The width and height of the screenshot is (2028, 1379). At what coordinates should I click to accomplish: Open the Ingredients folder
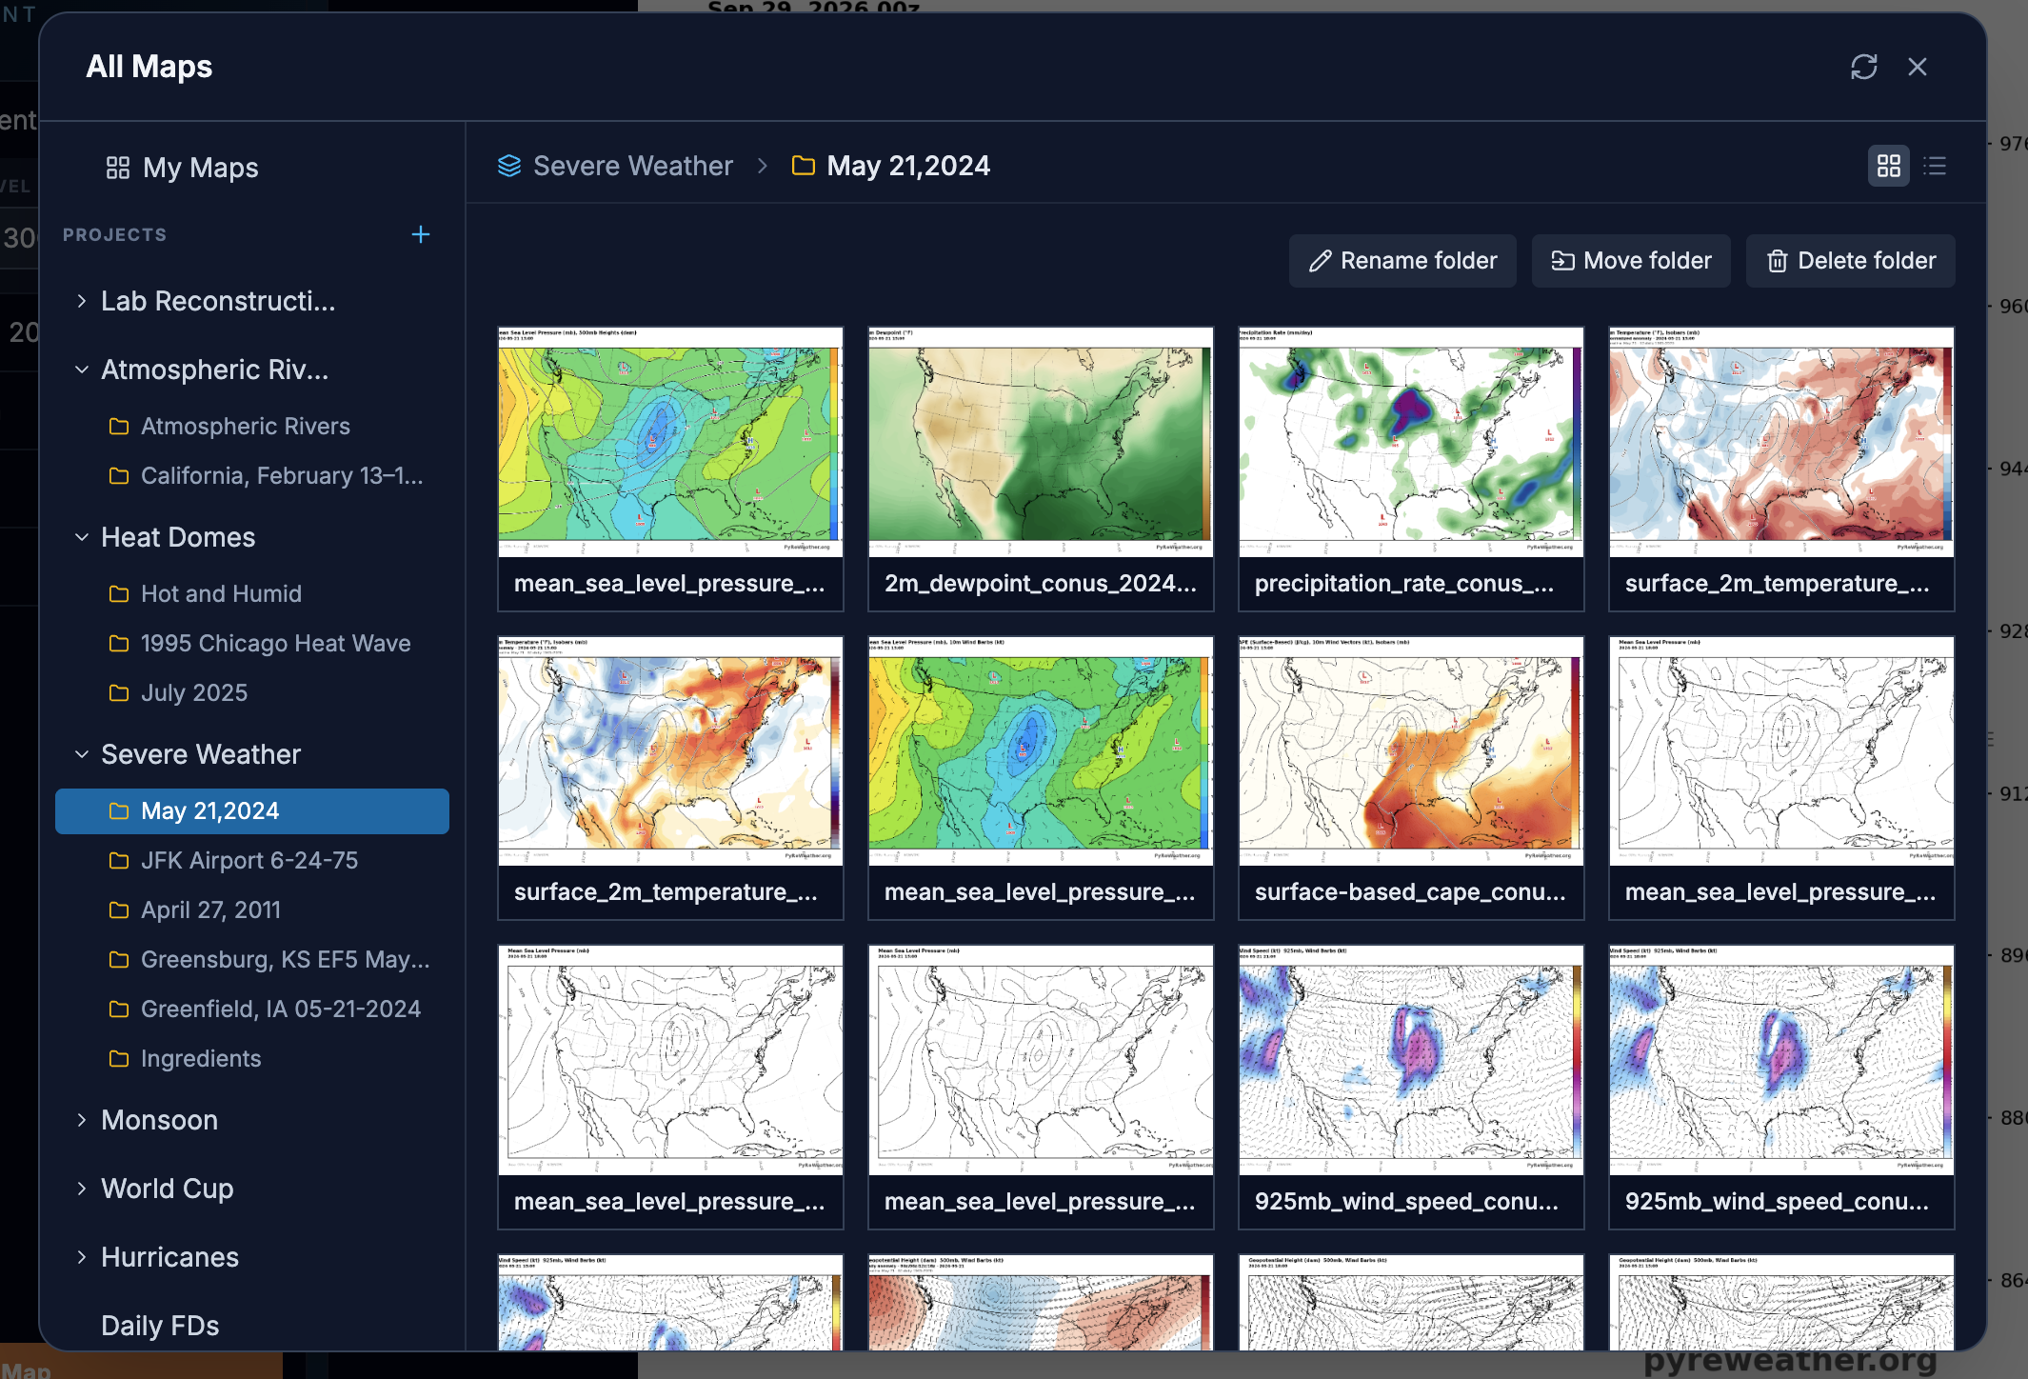(252, 1058)
